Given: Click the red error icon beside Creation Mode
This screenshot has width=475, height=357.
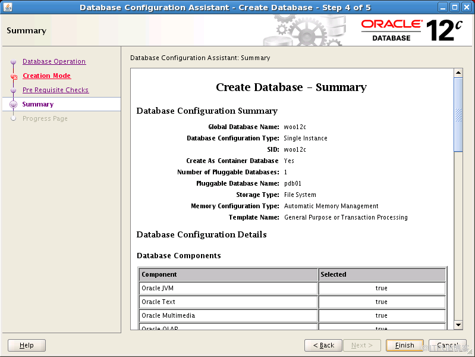Looking at the screenshot, I should point(14,76).
